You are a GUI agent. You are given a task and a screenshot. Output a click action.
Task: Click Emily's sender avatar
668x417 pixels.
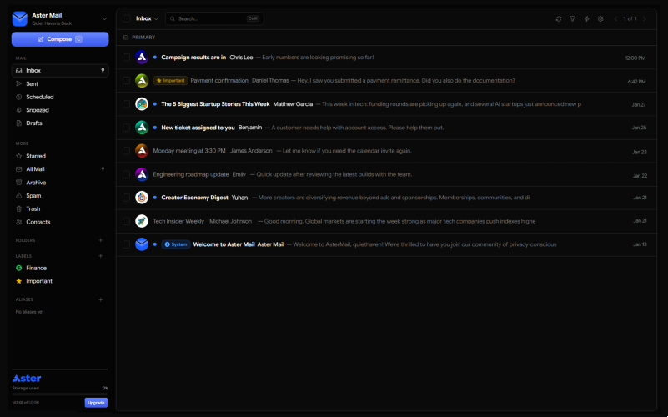(x=142, y=174)
